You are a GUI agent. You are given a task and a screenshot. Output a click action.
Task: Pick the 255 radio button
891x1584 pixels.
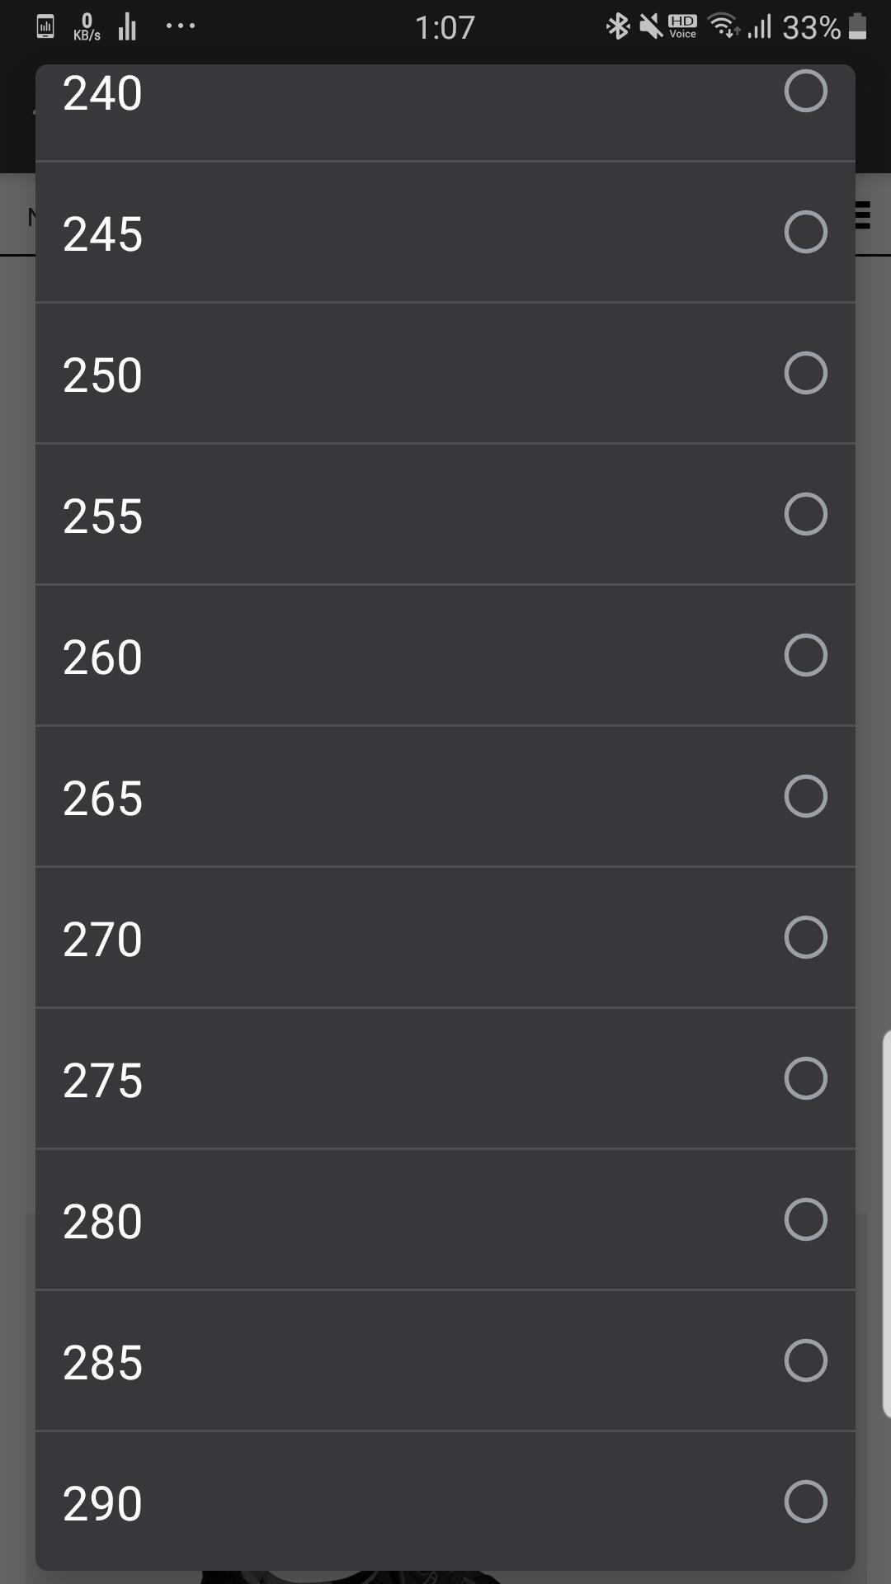[805, 514]
